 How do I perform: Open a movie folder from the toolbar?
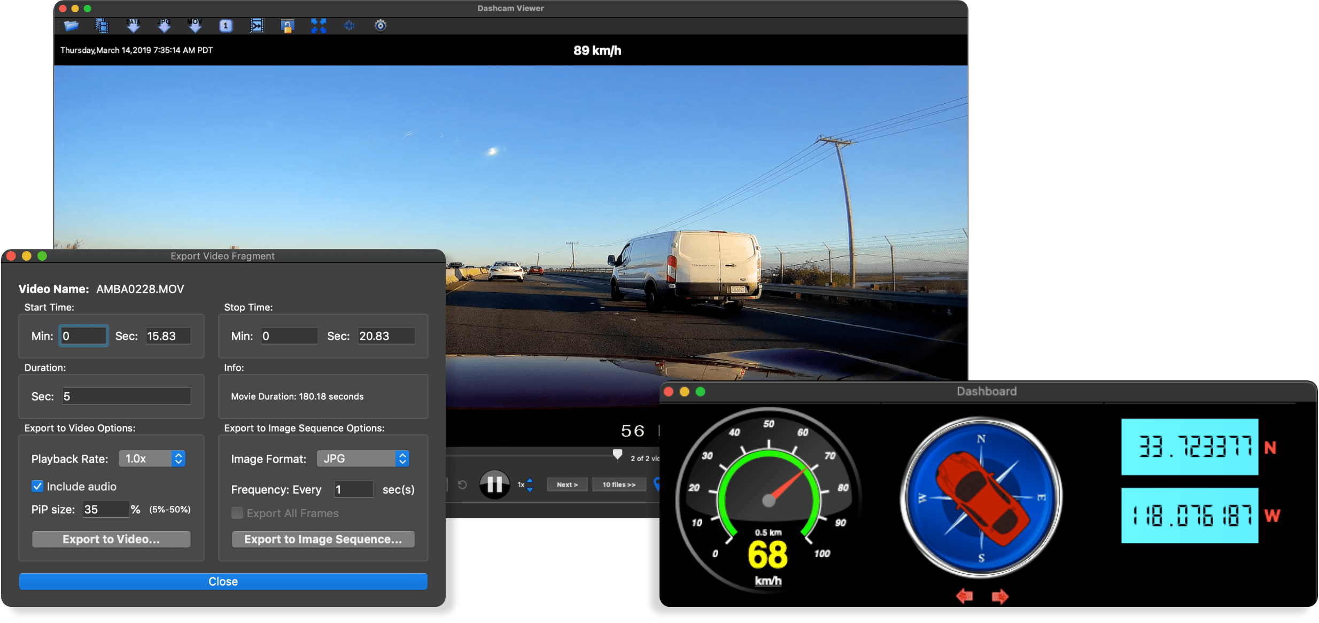[72, 25]
